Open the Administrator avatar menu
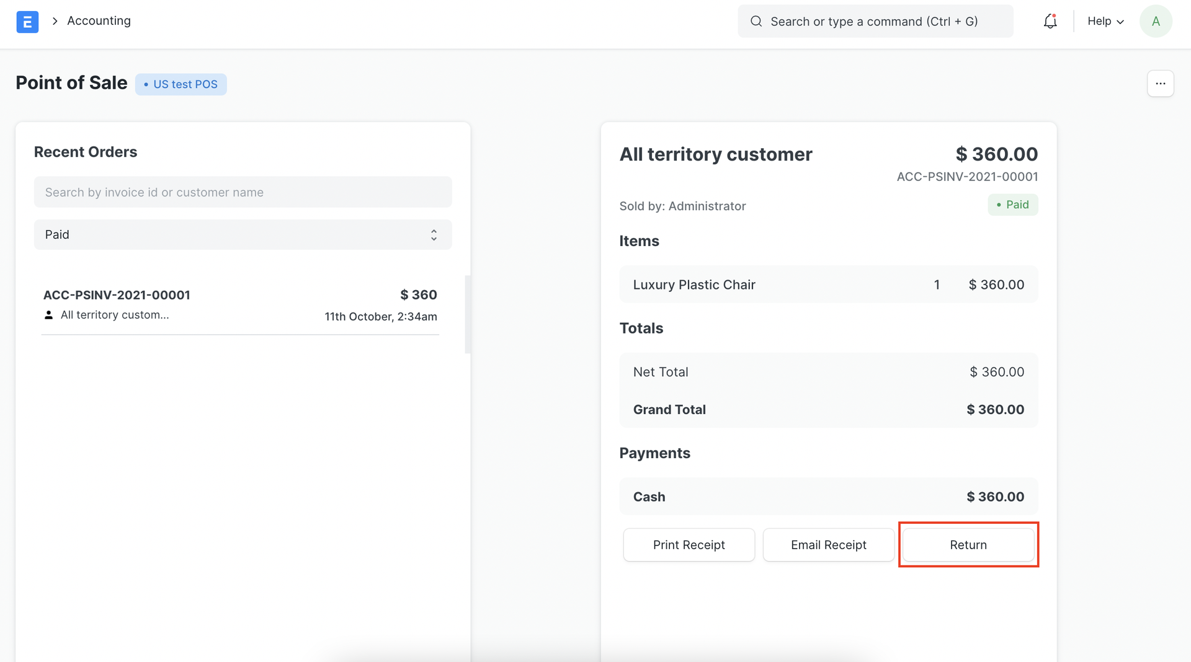The width and height of the screenshot is (1191, 662). pyautogui.click(x=1155, y=22)
